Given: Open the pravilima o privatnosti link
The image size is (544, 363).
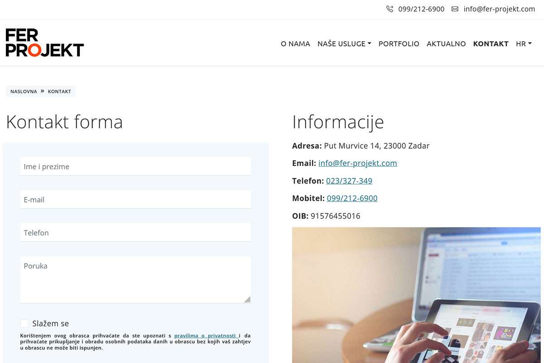Looking at the screenshot, I should 205,335.
